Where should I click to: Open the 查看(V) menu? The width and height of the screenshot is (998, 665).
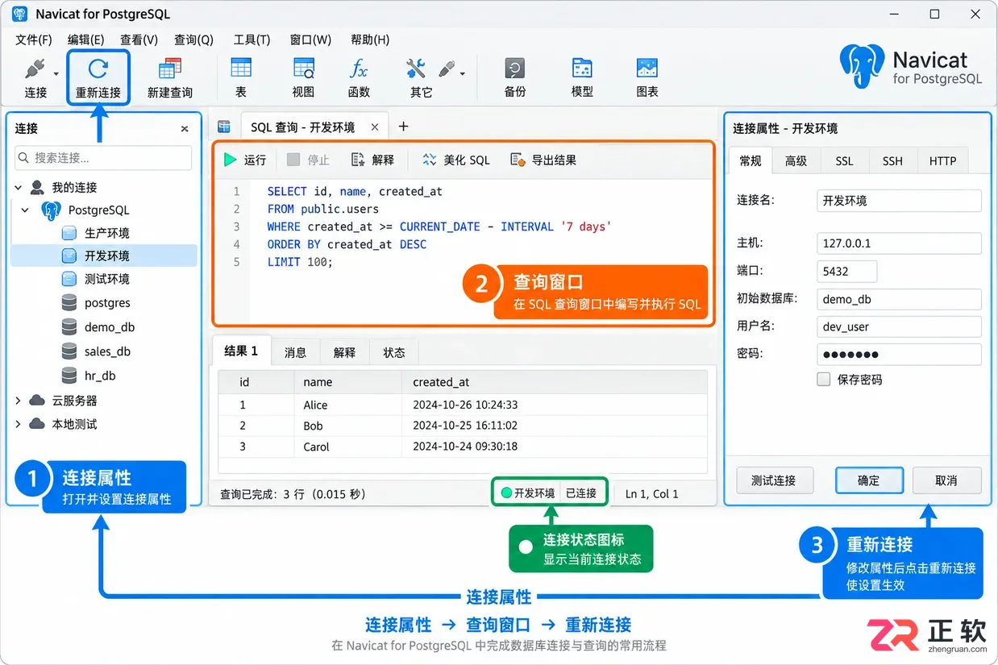(139, 39)
